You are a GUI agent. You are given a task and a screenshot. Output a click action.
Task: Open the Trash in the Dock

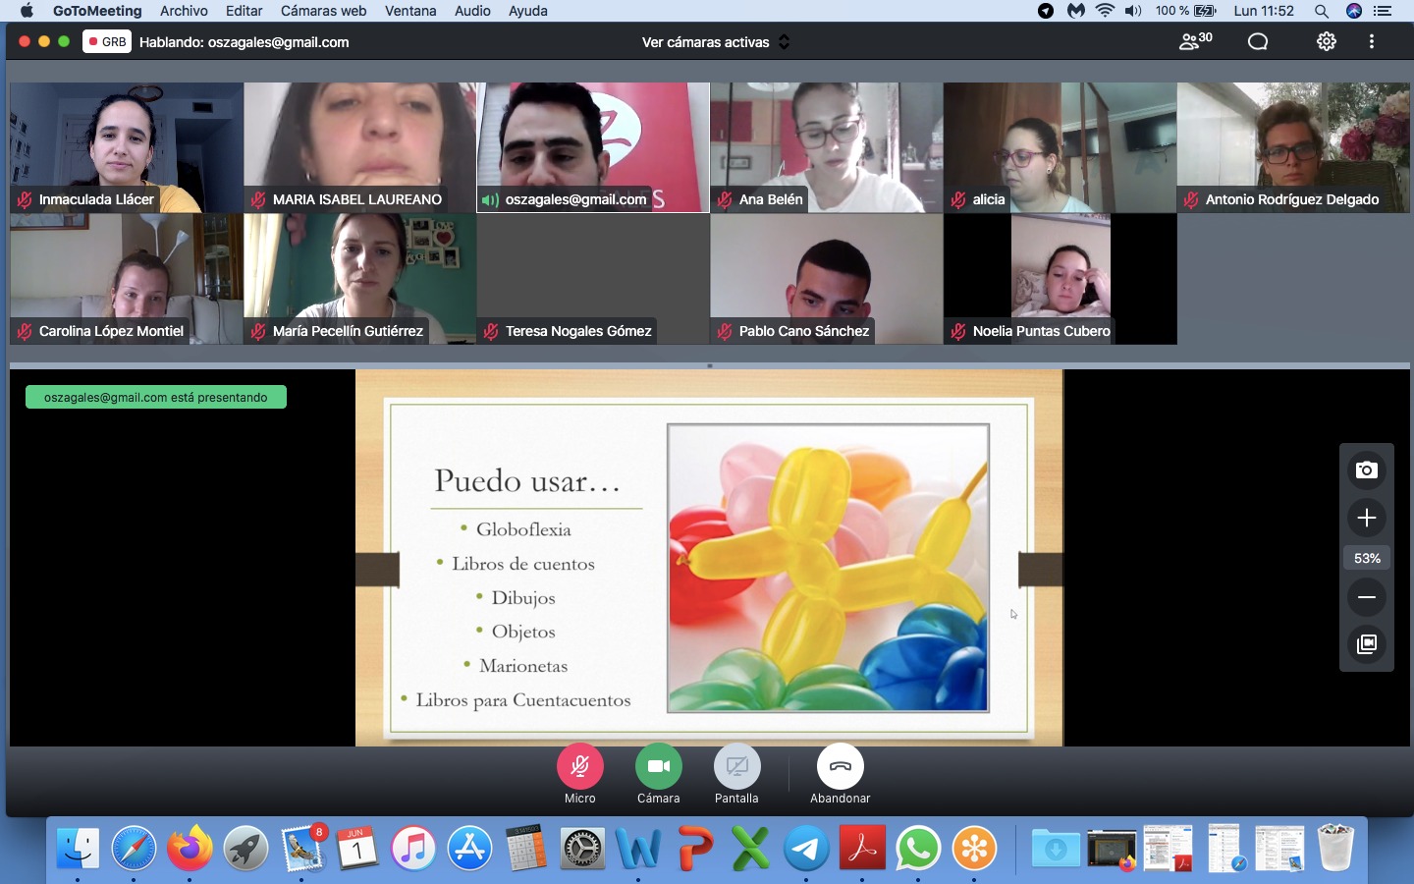click(1335, 848)
